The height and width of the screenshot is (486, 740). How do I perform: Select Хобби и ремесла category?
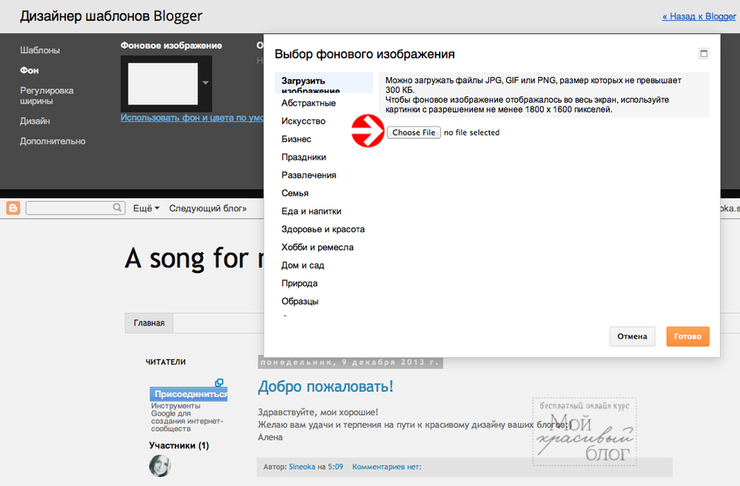tap(317, 247)
